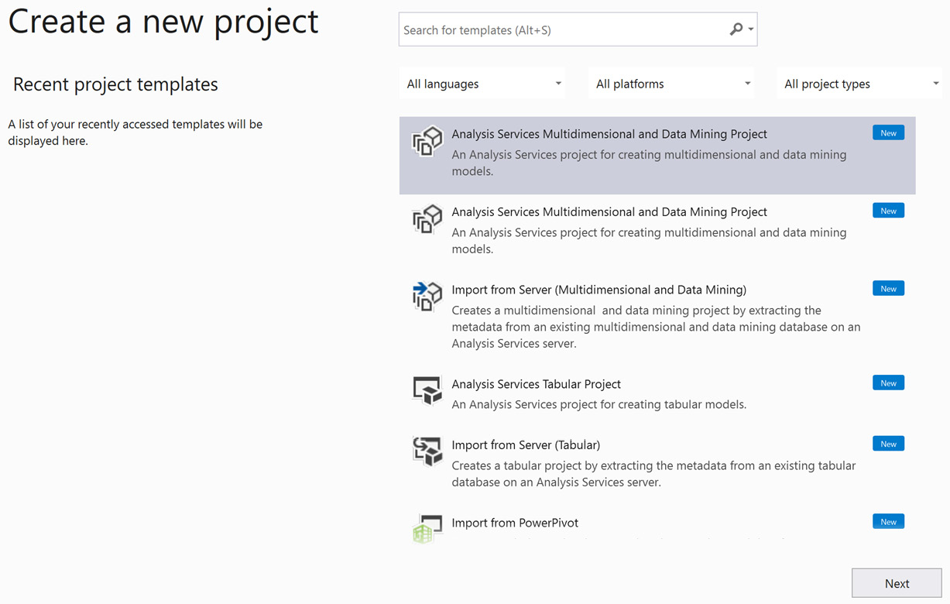Click description mentioning existing tabular database
950x604 pixels.
point(653,474)
